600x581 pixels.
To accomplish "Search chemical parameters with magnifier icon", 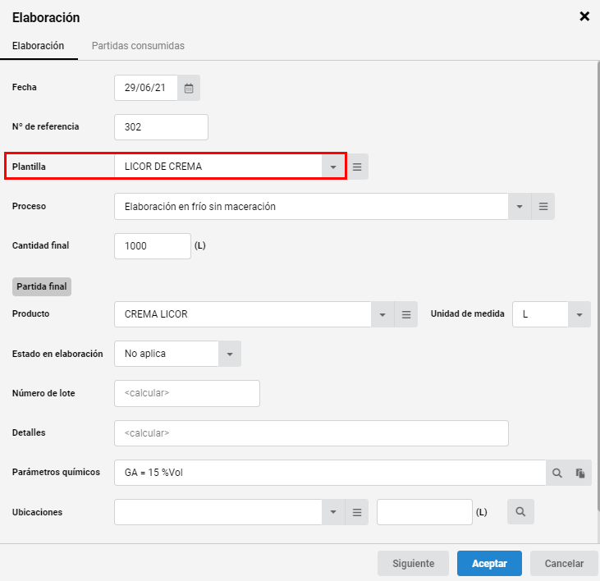I will click(x=557, y=473).
